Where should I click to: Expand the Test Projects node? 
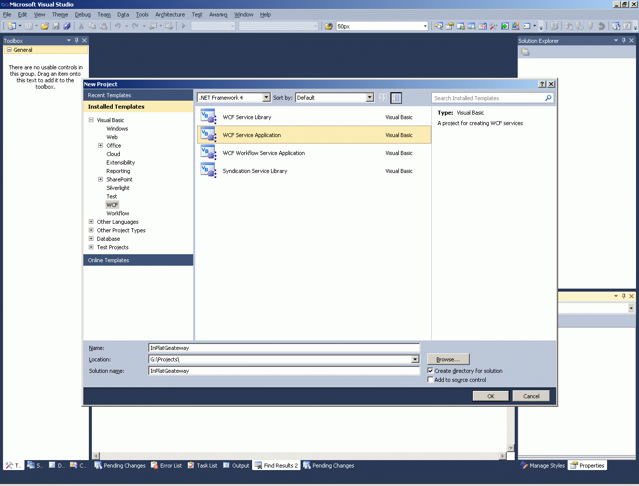tap(91, 247)
